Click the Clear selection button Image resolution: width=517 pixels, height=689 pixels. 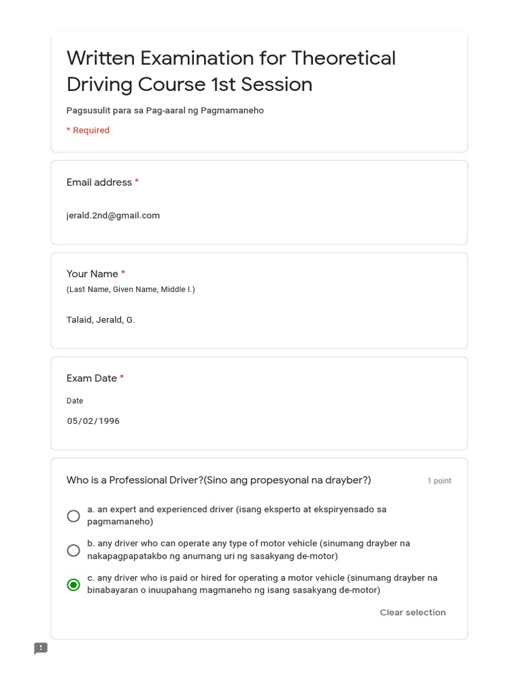coord(413,612)
